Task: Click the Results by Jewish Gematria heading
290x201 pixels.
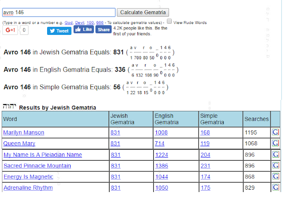Action: (x=58, y=108)
